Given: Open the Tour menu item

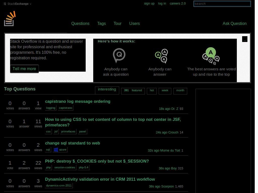Looking at the screenshot, I should click(x=117, y=23).
